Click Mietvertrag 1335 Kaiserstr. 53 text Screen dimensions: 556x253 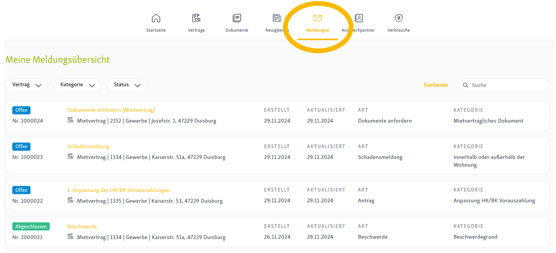[x=150, y=201]
